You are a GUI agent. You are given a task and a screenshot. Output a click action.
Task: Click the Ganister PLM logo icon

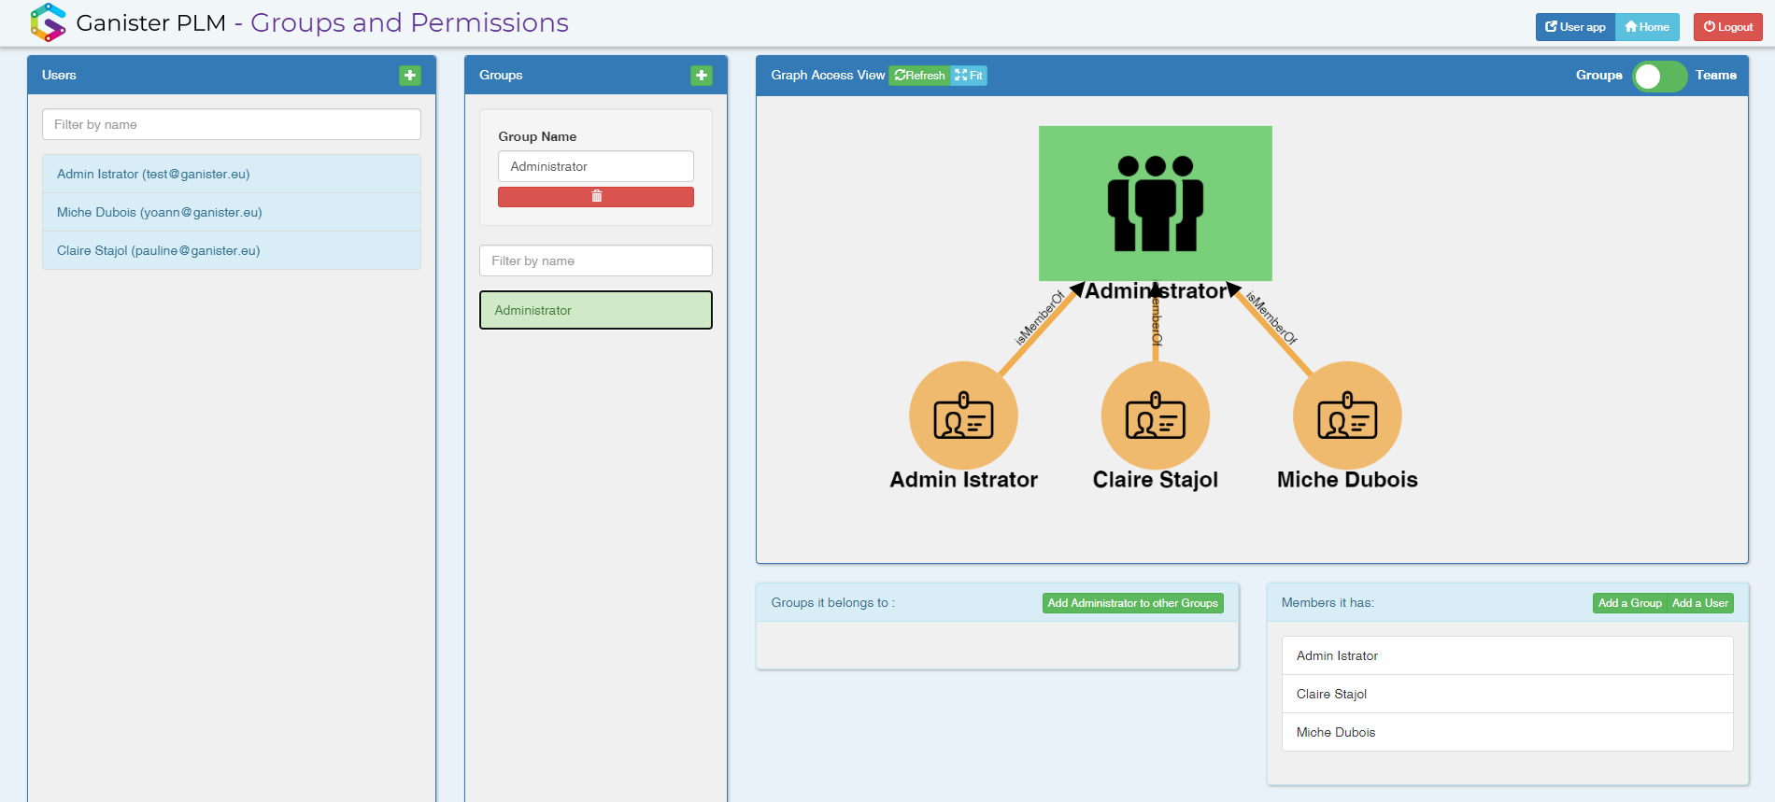(x=49, y=22)
